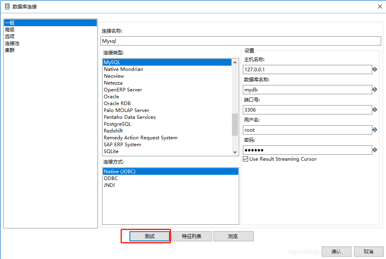Viewport: 386px width, 259px height.
Task: Click variable icon beside host name field
Action: [375, 69]
